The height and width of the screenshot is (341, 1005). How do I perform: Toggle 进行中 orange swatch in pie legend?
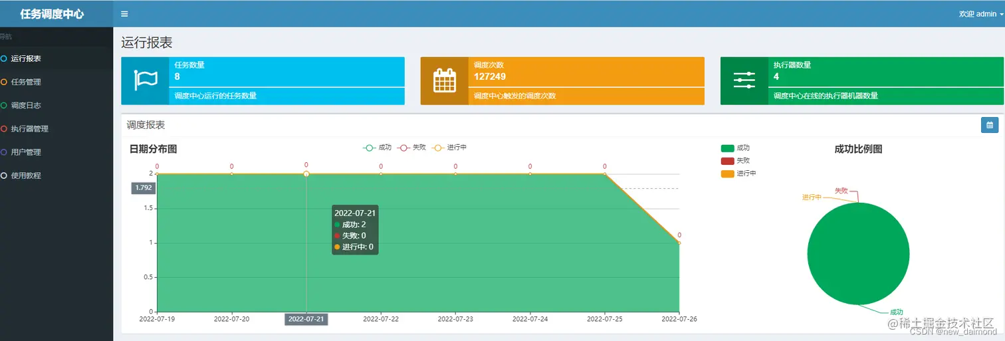click(x=727, y=173)
